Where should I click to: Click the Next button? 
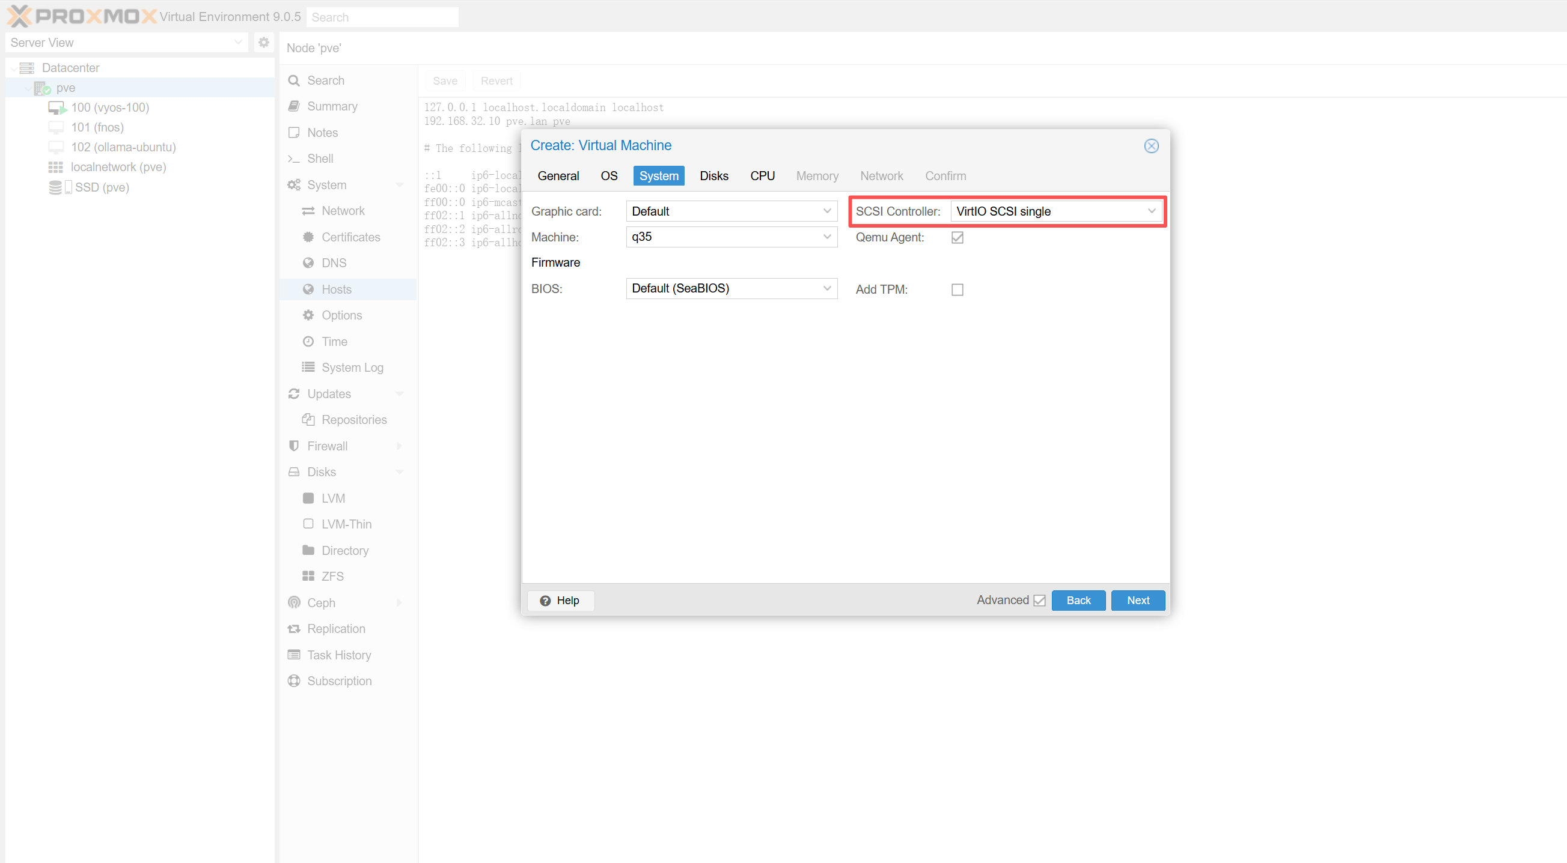[x=1137, y=601]
